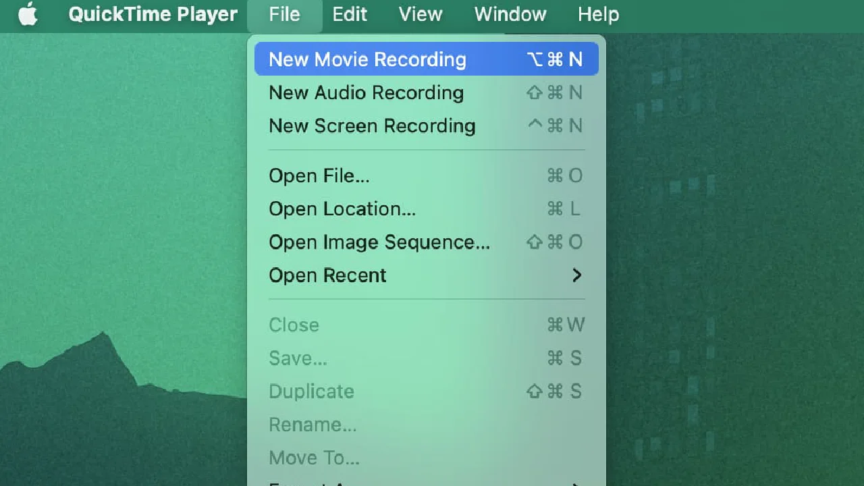Click the dimmed Close menu entry
Viewport: 864px width, 486px height.
tap(427, 325)
